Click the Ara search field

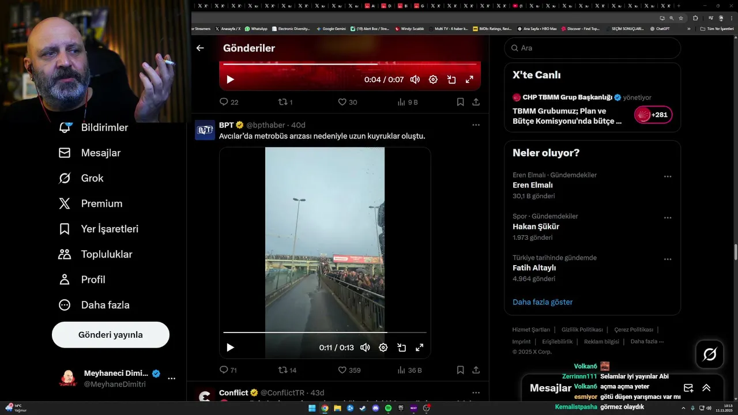coord(593,48)
